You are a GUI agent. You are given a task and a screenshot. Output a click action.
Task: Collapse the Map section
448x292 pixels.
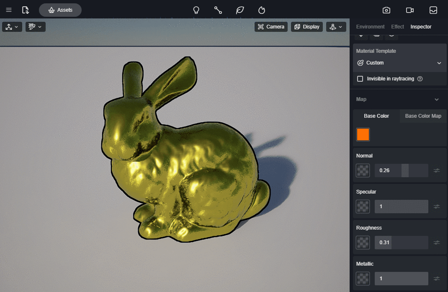437,99
